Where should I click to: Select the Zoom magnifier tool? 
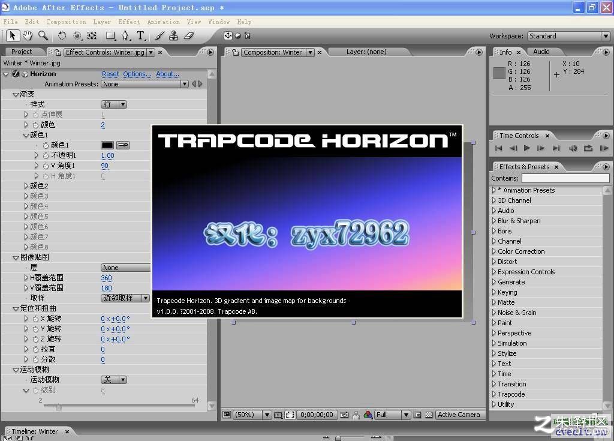click(43, 36)
